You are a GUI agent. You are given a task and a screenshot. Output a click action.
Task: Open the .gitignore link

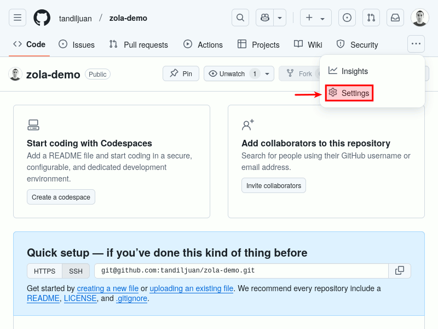[x=131, y=298]
